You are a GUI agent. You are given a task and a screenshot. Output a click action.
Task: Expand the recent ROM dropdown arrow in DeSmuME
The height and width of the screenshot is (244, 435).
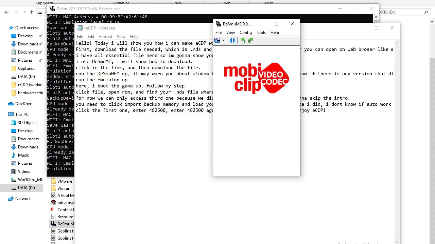click(x=223, y=40)
